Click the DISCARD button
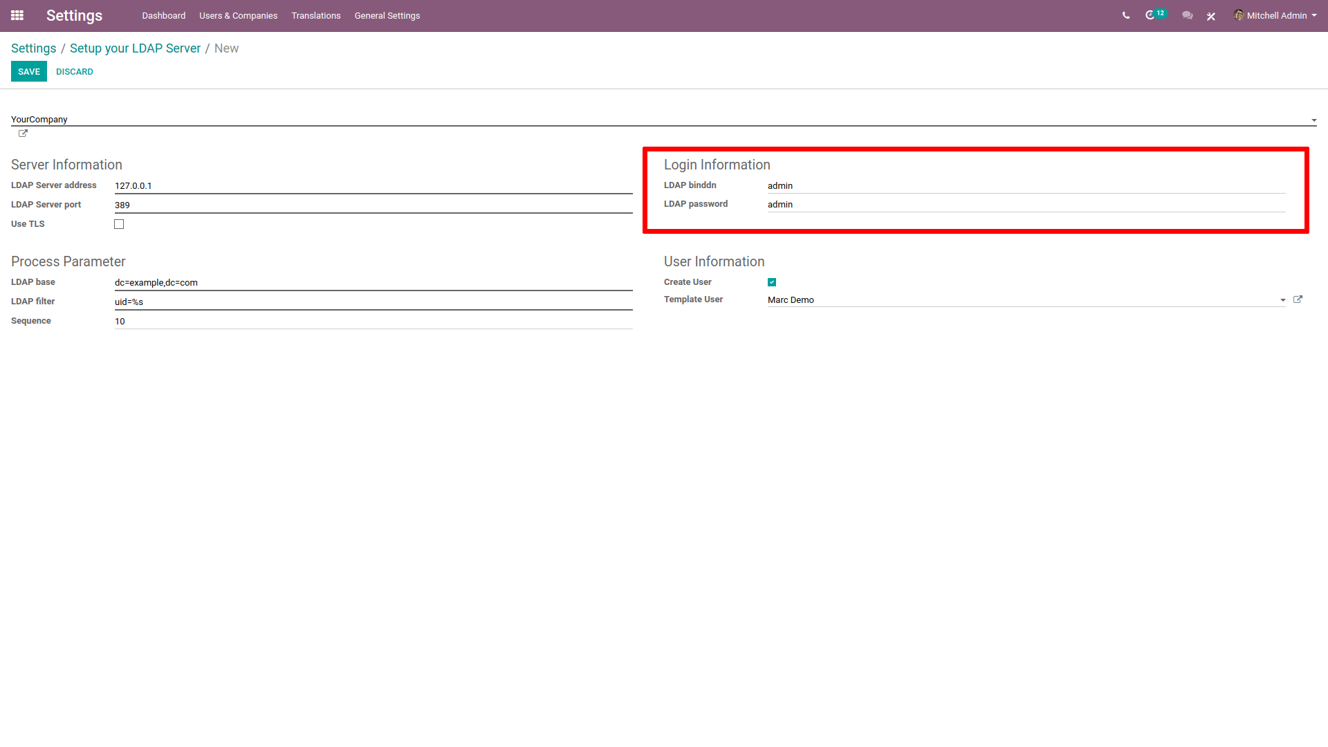The image size is (1328, 747). pyautogui.click(x=74, y=72)
